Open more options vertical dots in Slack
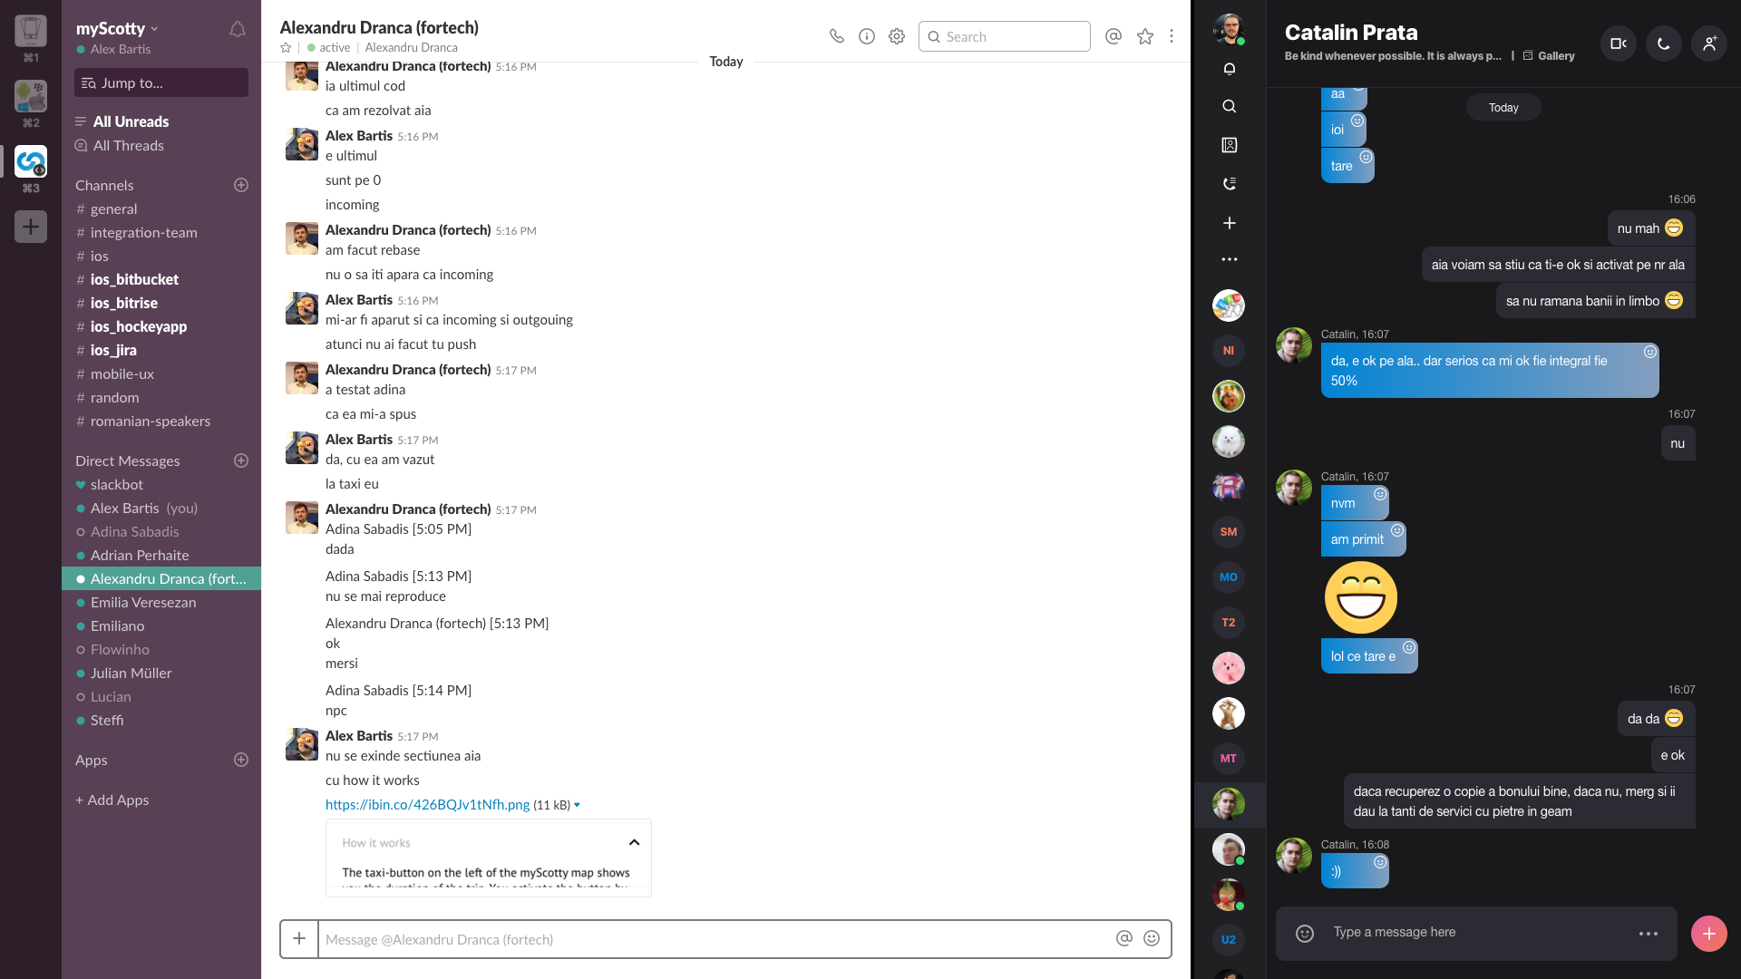This screenshot has height=979, width=1741. tap(1172, 36)
